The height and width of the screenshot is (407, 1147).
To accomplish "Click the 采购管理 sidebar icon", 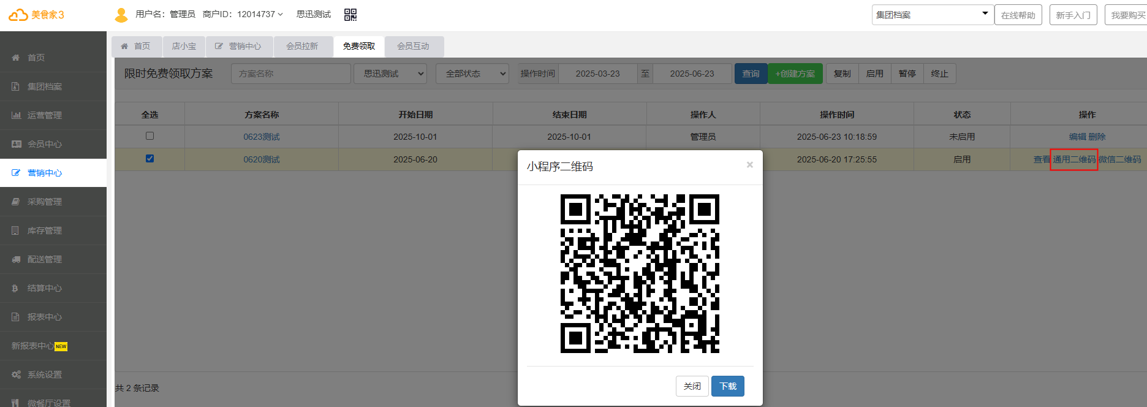I will [x=16, y=202].
